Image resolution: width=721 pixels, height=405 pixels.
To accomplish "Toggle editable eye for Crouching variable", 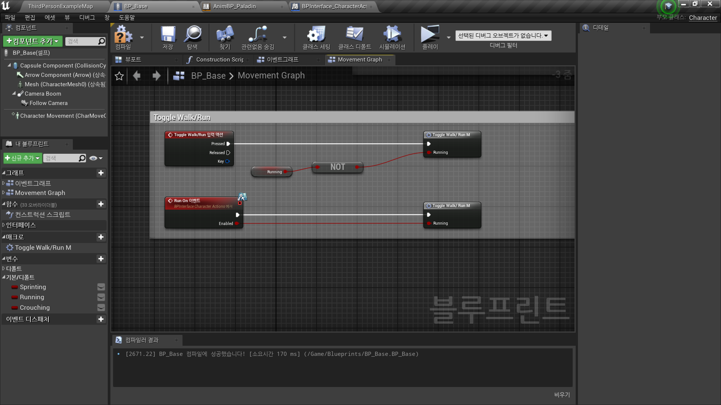I will 101,307.
